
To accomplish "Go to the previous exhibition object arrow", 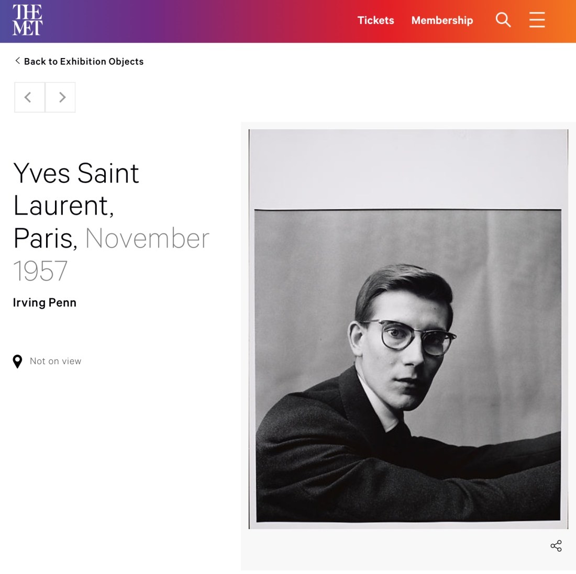I will click(29, 97).
